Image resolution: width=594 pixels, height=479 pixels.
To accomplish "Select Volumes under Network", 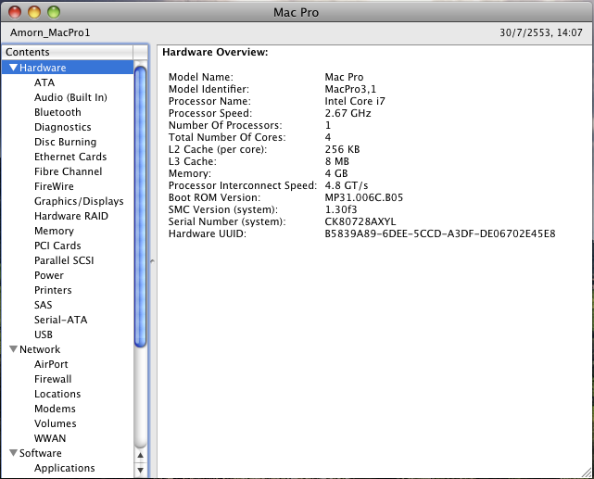I will (x=56, y=423).
